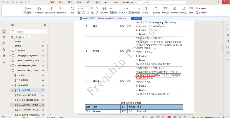Open 查找替换 find and replace
Viewport: 230px width, 118px height.
[x=156, y=10]
